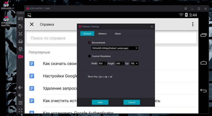
Task: Click the KOPLAYER1.3.1040 window title
Action: pyautogui.click(x=39, y=8)
